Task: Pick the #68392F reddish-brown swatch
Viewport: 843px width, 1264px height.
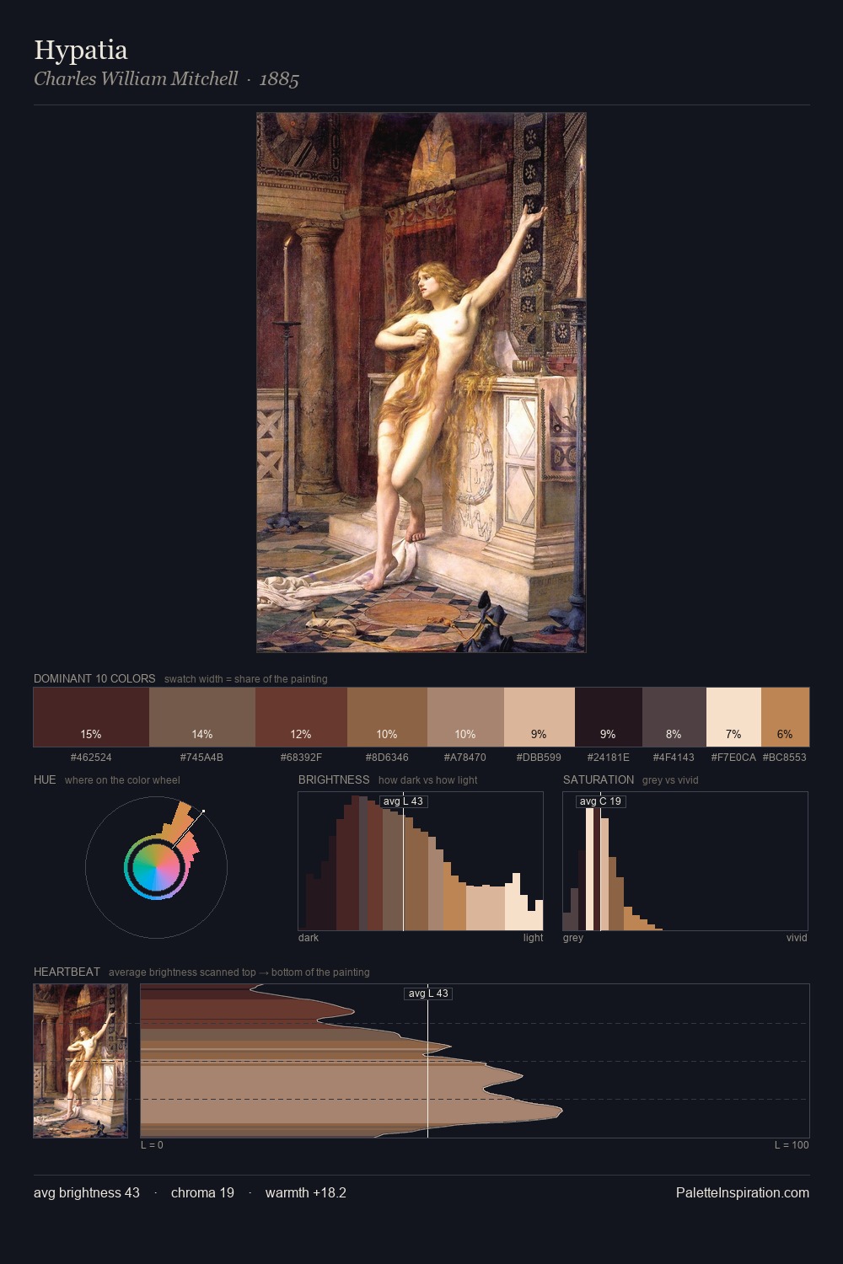Action: point(301,717)
